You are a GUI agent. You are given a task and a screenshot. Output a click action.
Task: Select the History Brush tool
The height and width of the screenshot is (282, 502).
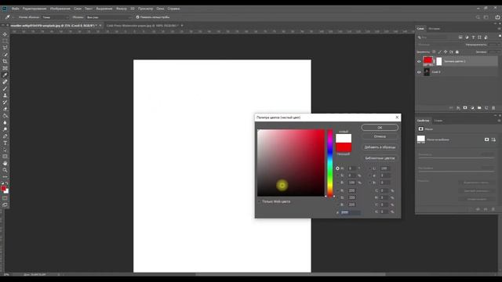coord(5,103)
